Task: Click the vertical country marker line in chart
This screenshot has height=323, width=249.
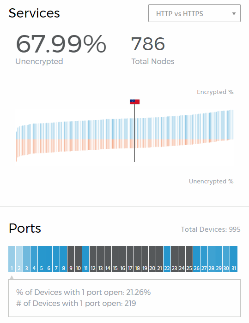Action: point(134,133)
